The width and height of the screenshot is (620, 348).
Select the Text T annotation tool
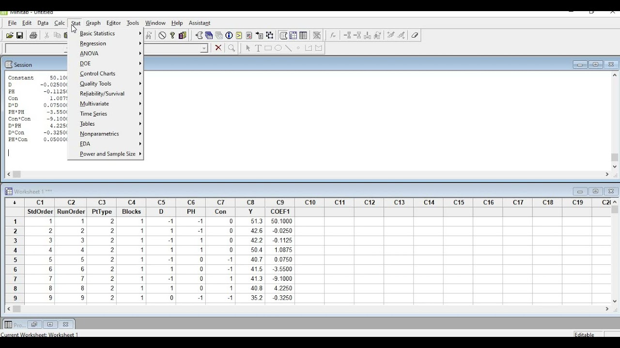258,48
